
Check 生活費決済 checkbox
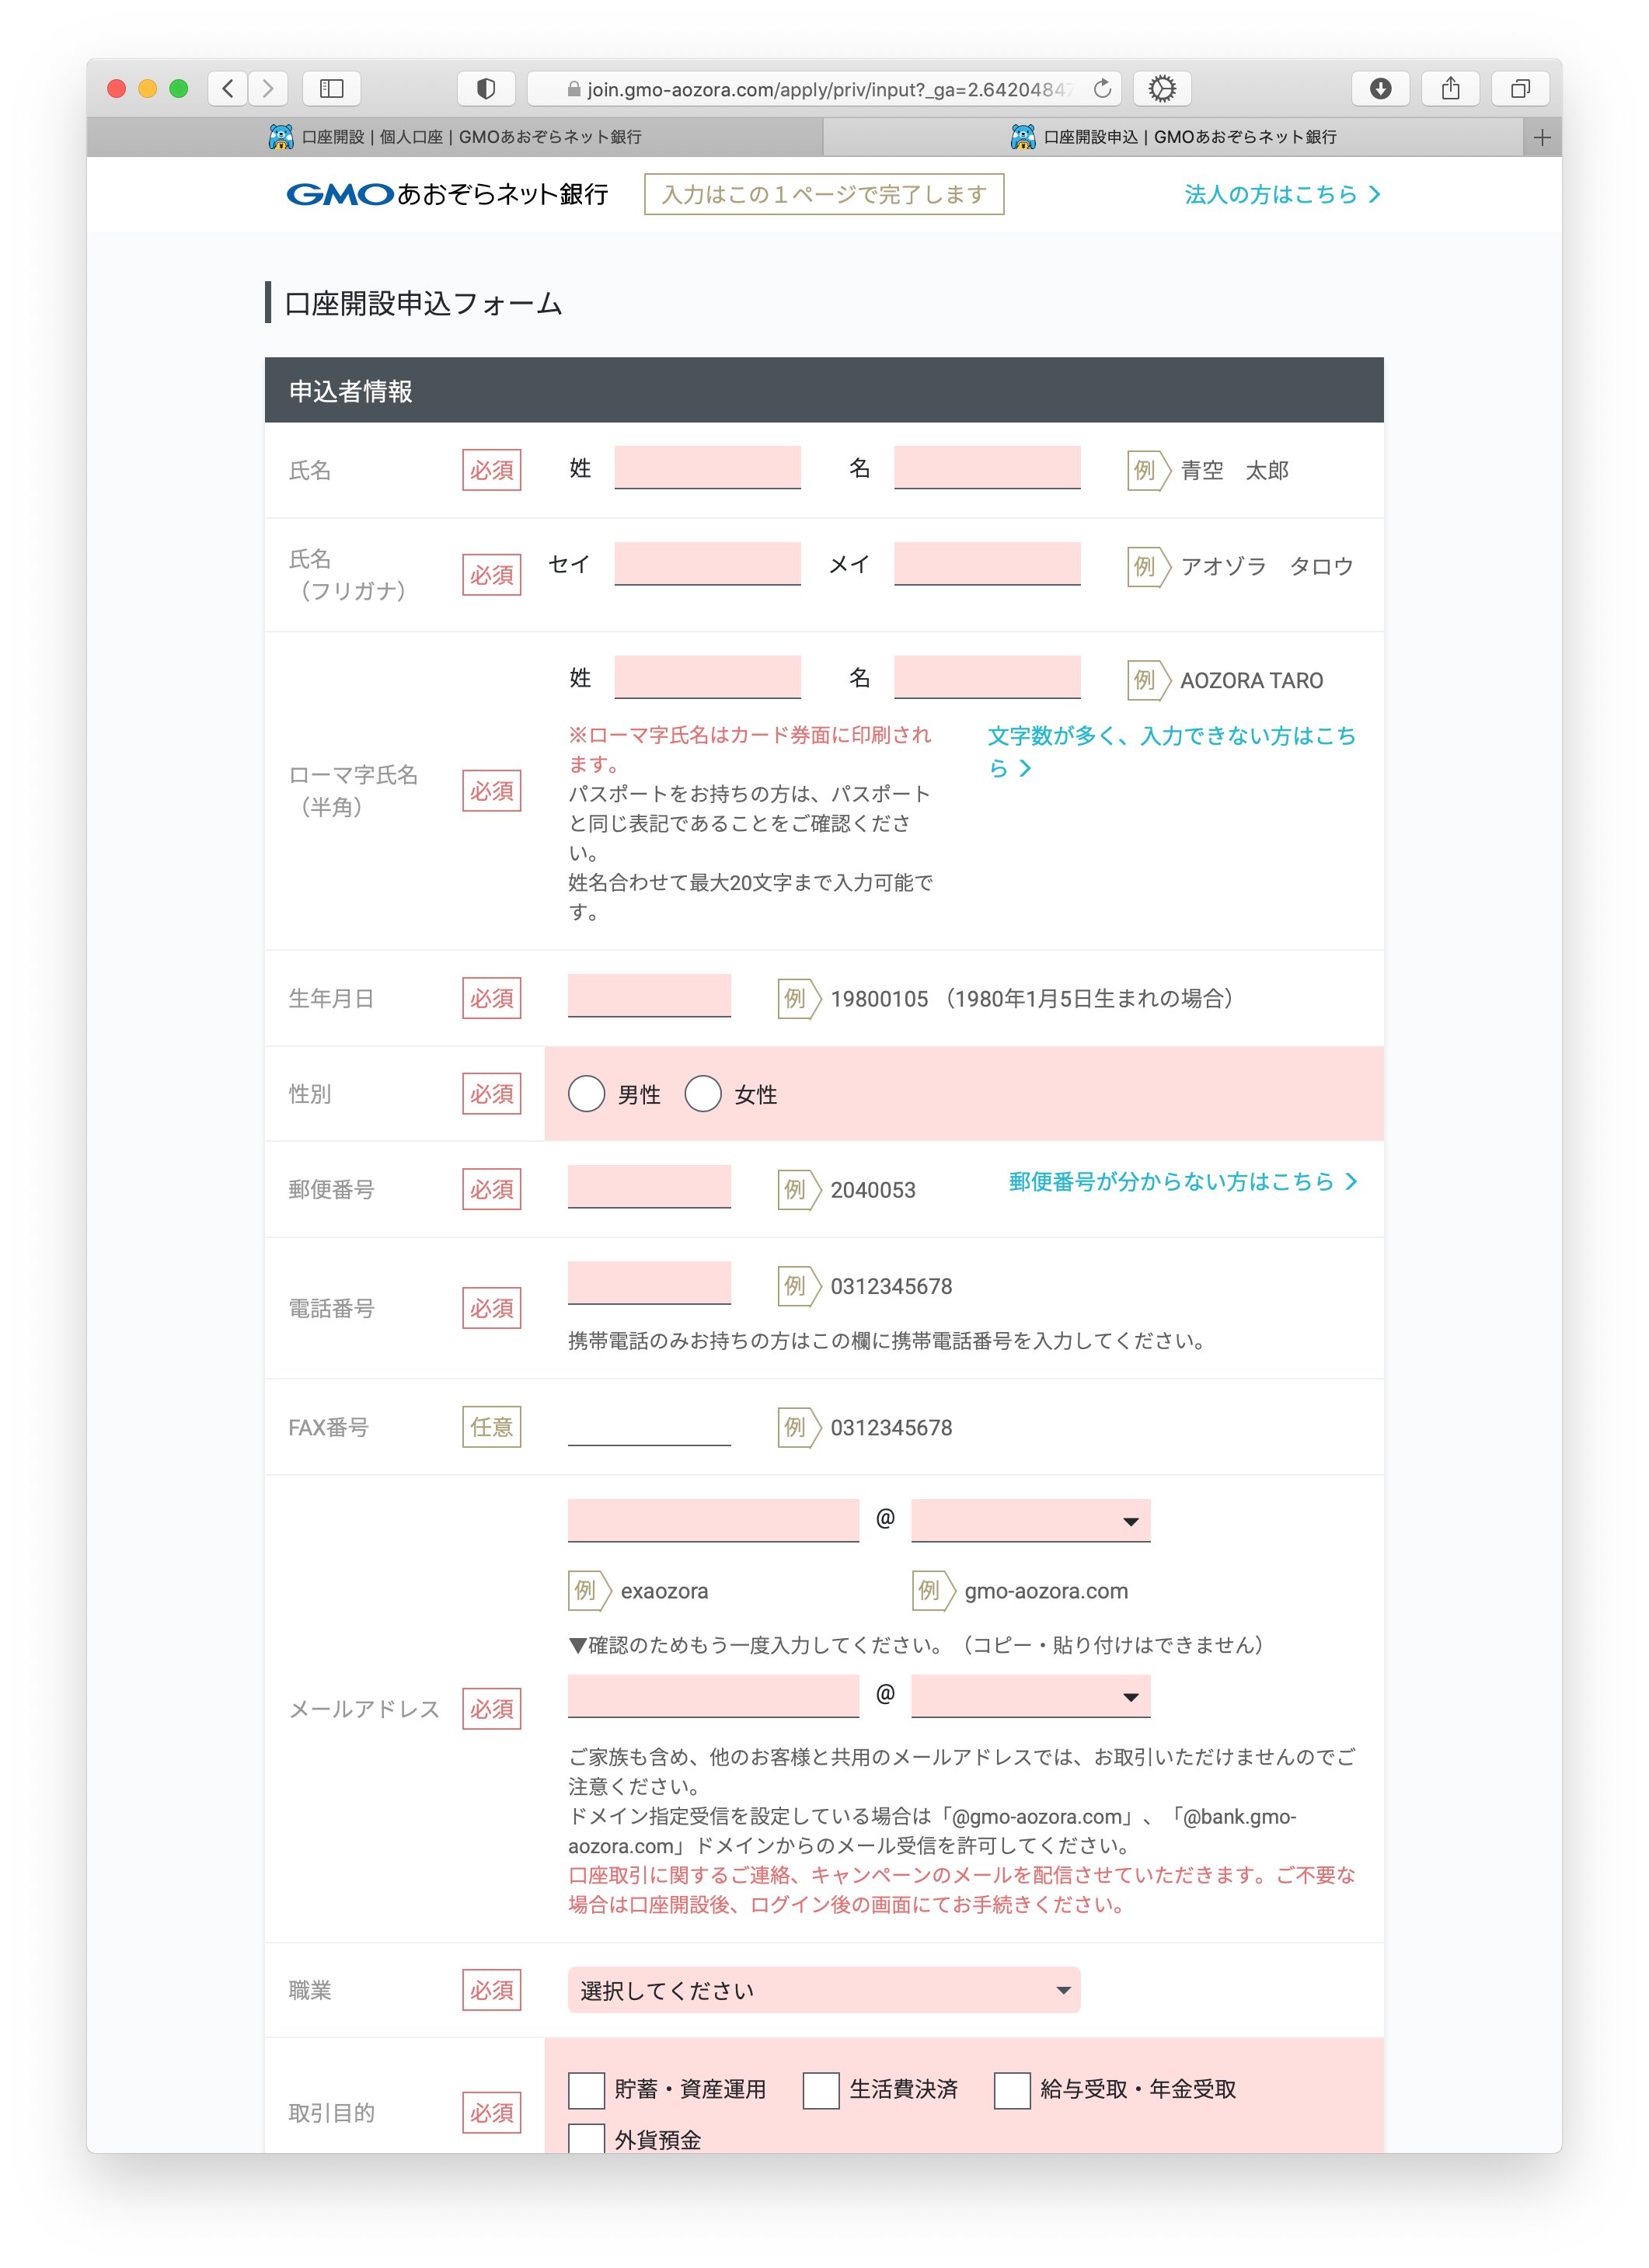(x=821, y=2090)
